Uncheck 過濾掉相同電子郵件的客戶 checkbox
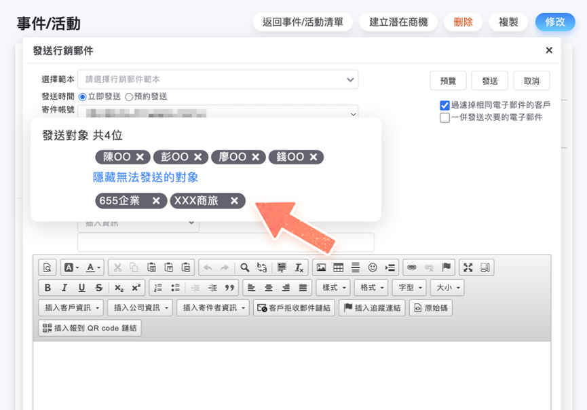This screenshot has height=410, width=587. pyautogui.click(x=445, y=105)
